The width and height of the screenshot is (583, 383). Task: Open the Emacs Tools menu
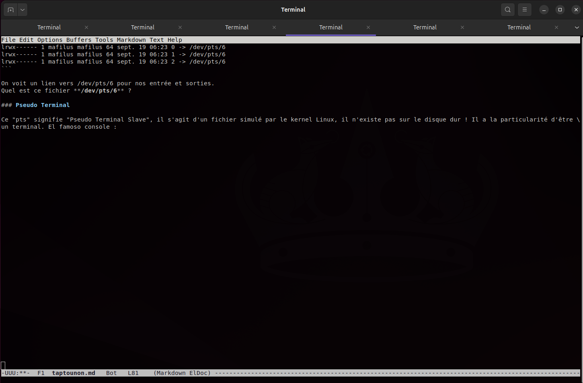coord(104,40)
